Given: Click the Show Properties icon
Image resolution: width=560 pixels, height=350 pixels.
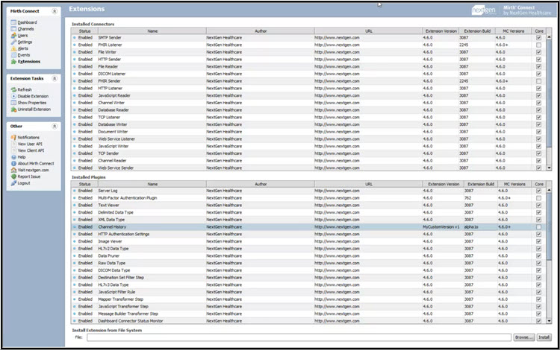Looking at the screenshot, I should (13, 103).
